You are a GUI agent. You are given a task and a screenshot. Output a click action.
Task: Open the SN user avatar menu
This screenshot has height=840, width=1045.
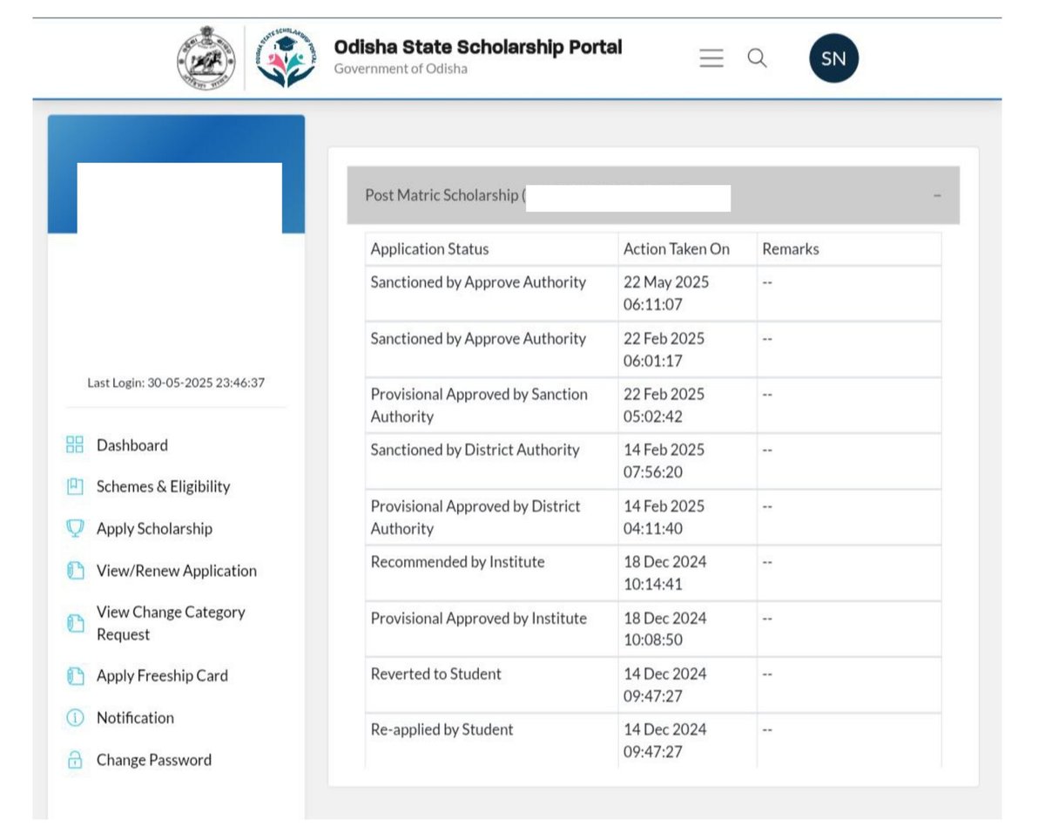(833, 58)
